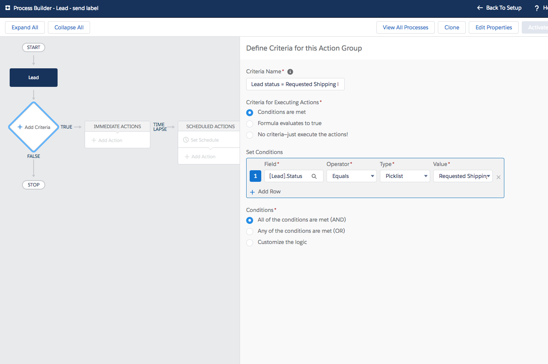
Task: Click Set Schedule under Scheduled Actions
Action: (x=201, y=140)
